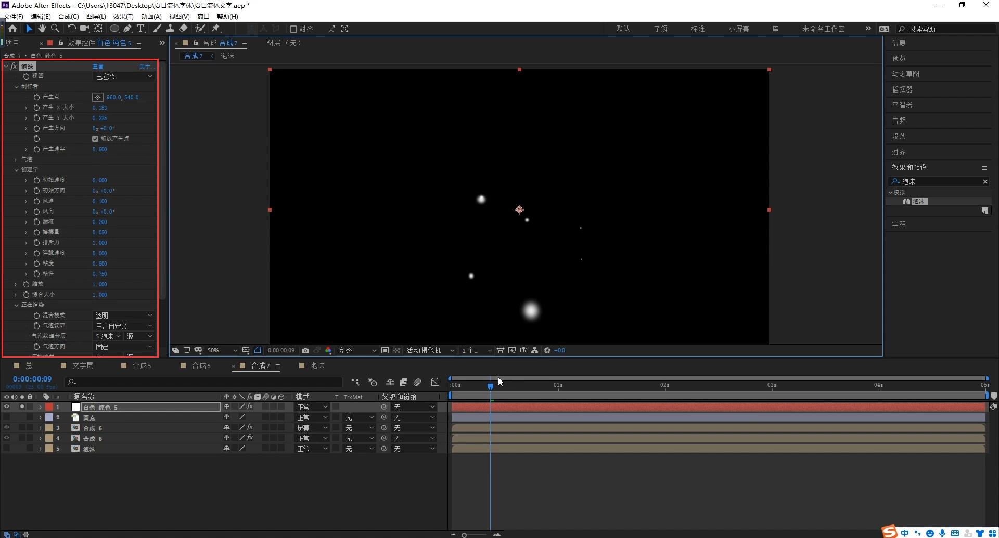The image size is (999, 538).
Task: Clear the 泡沫 effects search field
Action: 985,182
